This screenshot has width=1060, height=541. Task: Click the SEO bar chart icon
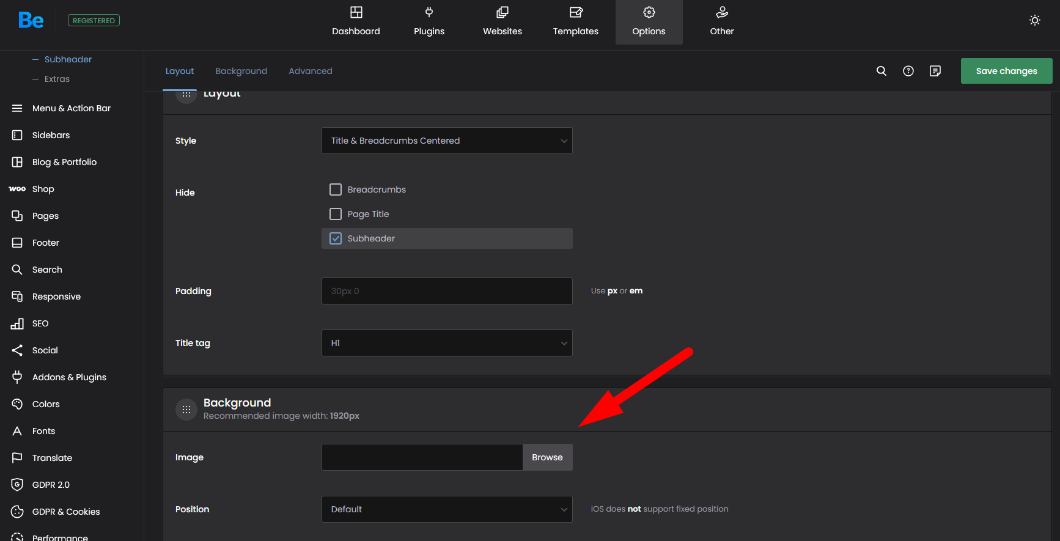17,323
